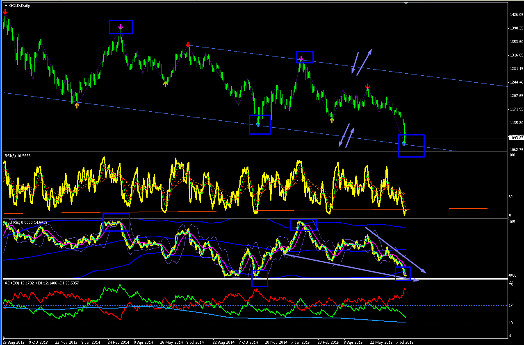Select cyan up arrow at November 2014 low
Image resolution: width=524 pixels, height=345 pixels.
tap(258, 124)
